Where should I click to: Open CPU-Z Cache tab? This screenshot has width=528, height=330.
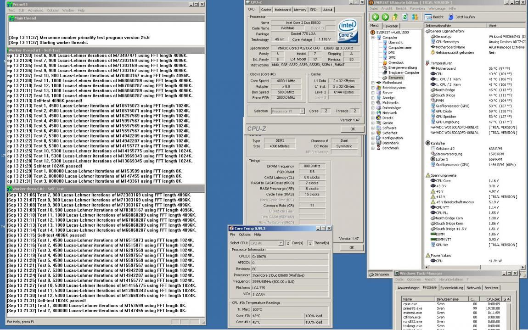pyautogui.click(x=266, y=10)
